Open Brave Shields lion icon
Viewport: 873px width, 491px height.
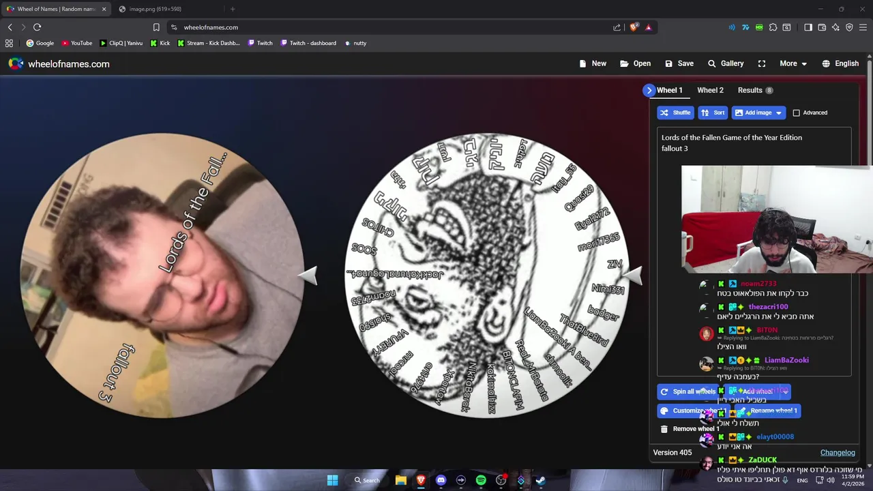634,27
